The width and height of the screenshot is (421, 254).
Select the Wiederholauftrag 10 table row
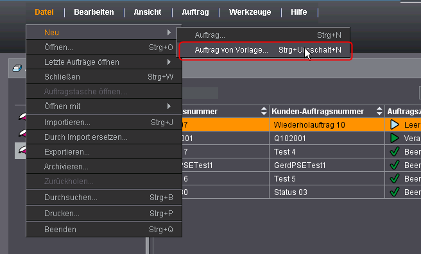301,124
